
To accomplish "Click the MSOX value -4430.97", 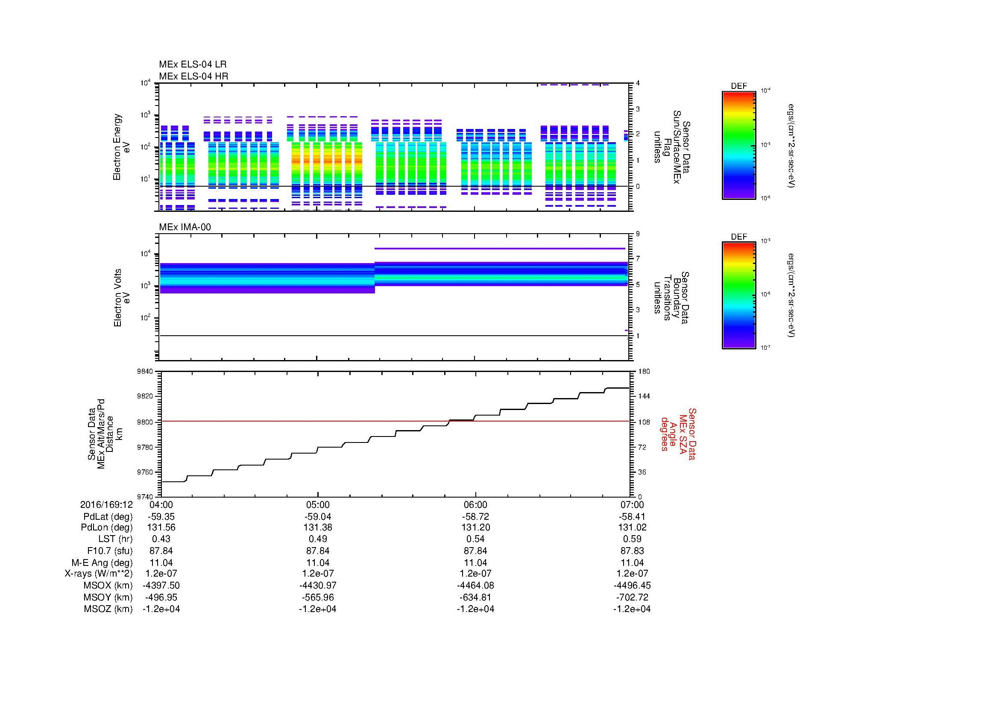I will tap(318, 586).
